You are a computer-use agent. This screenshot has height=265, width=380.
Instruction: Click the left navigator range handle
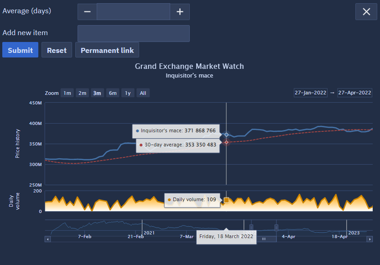click(x=251, y=228)
